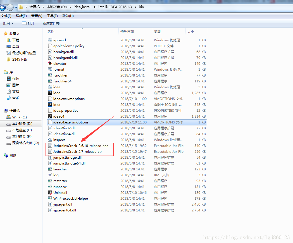Click the fsnotifier executable icon

(x=50, y=75)
